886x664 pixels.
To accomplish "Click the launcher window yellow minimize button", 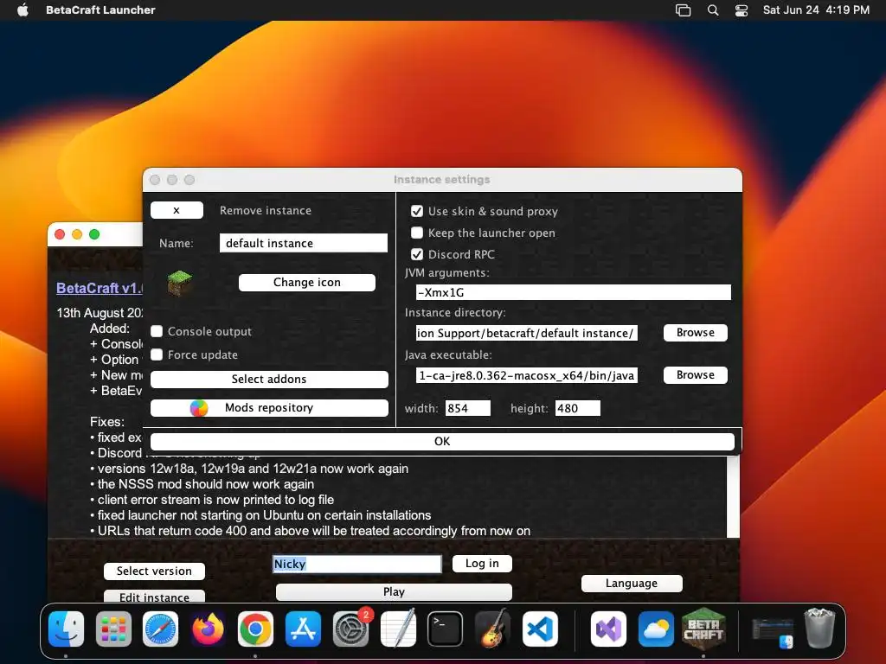I will [77, 234].
